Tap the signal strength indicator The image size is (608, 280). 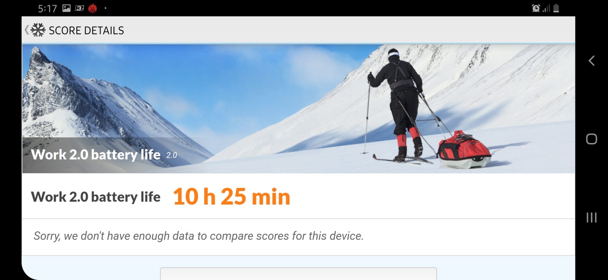(x=546, y=9)
